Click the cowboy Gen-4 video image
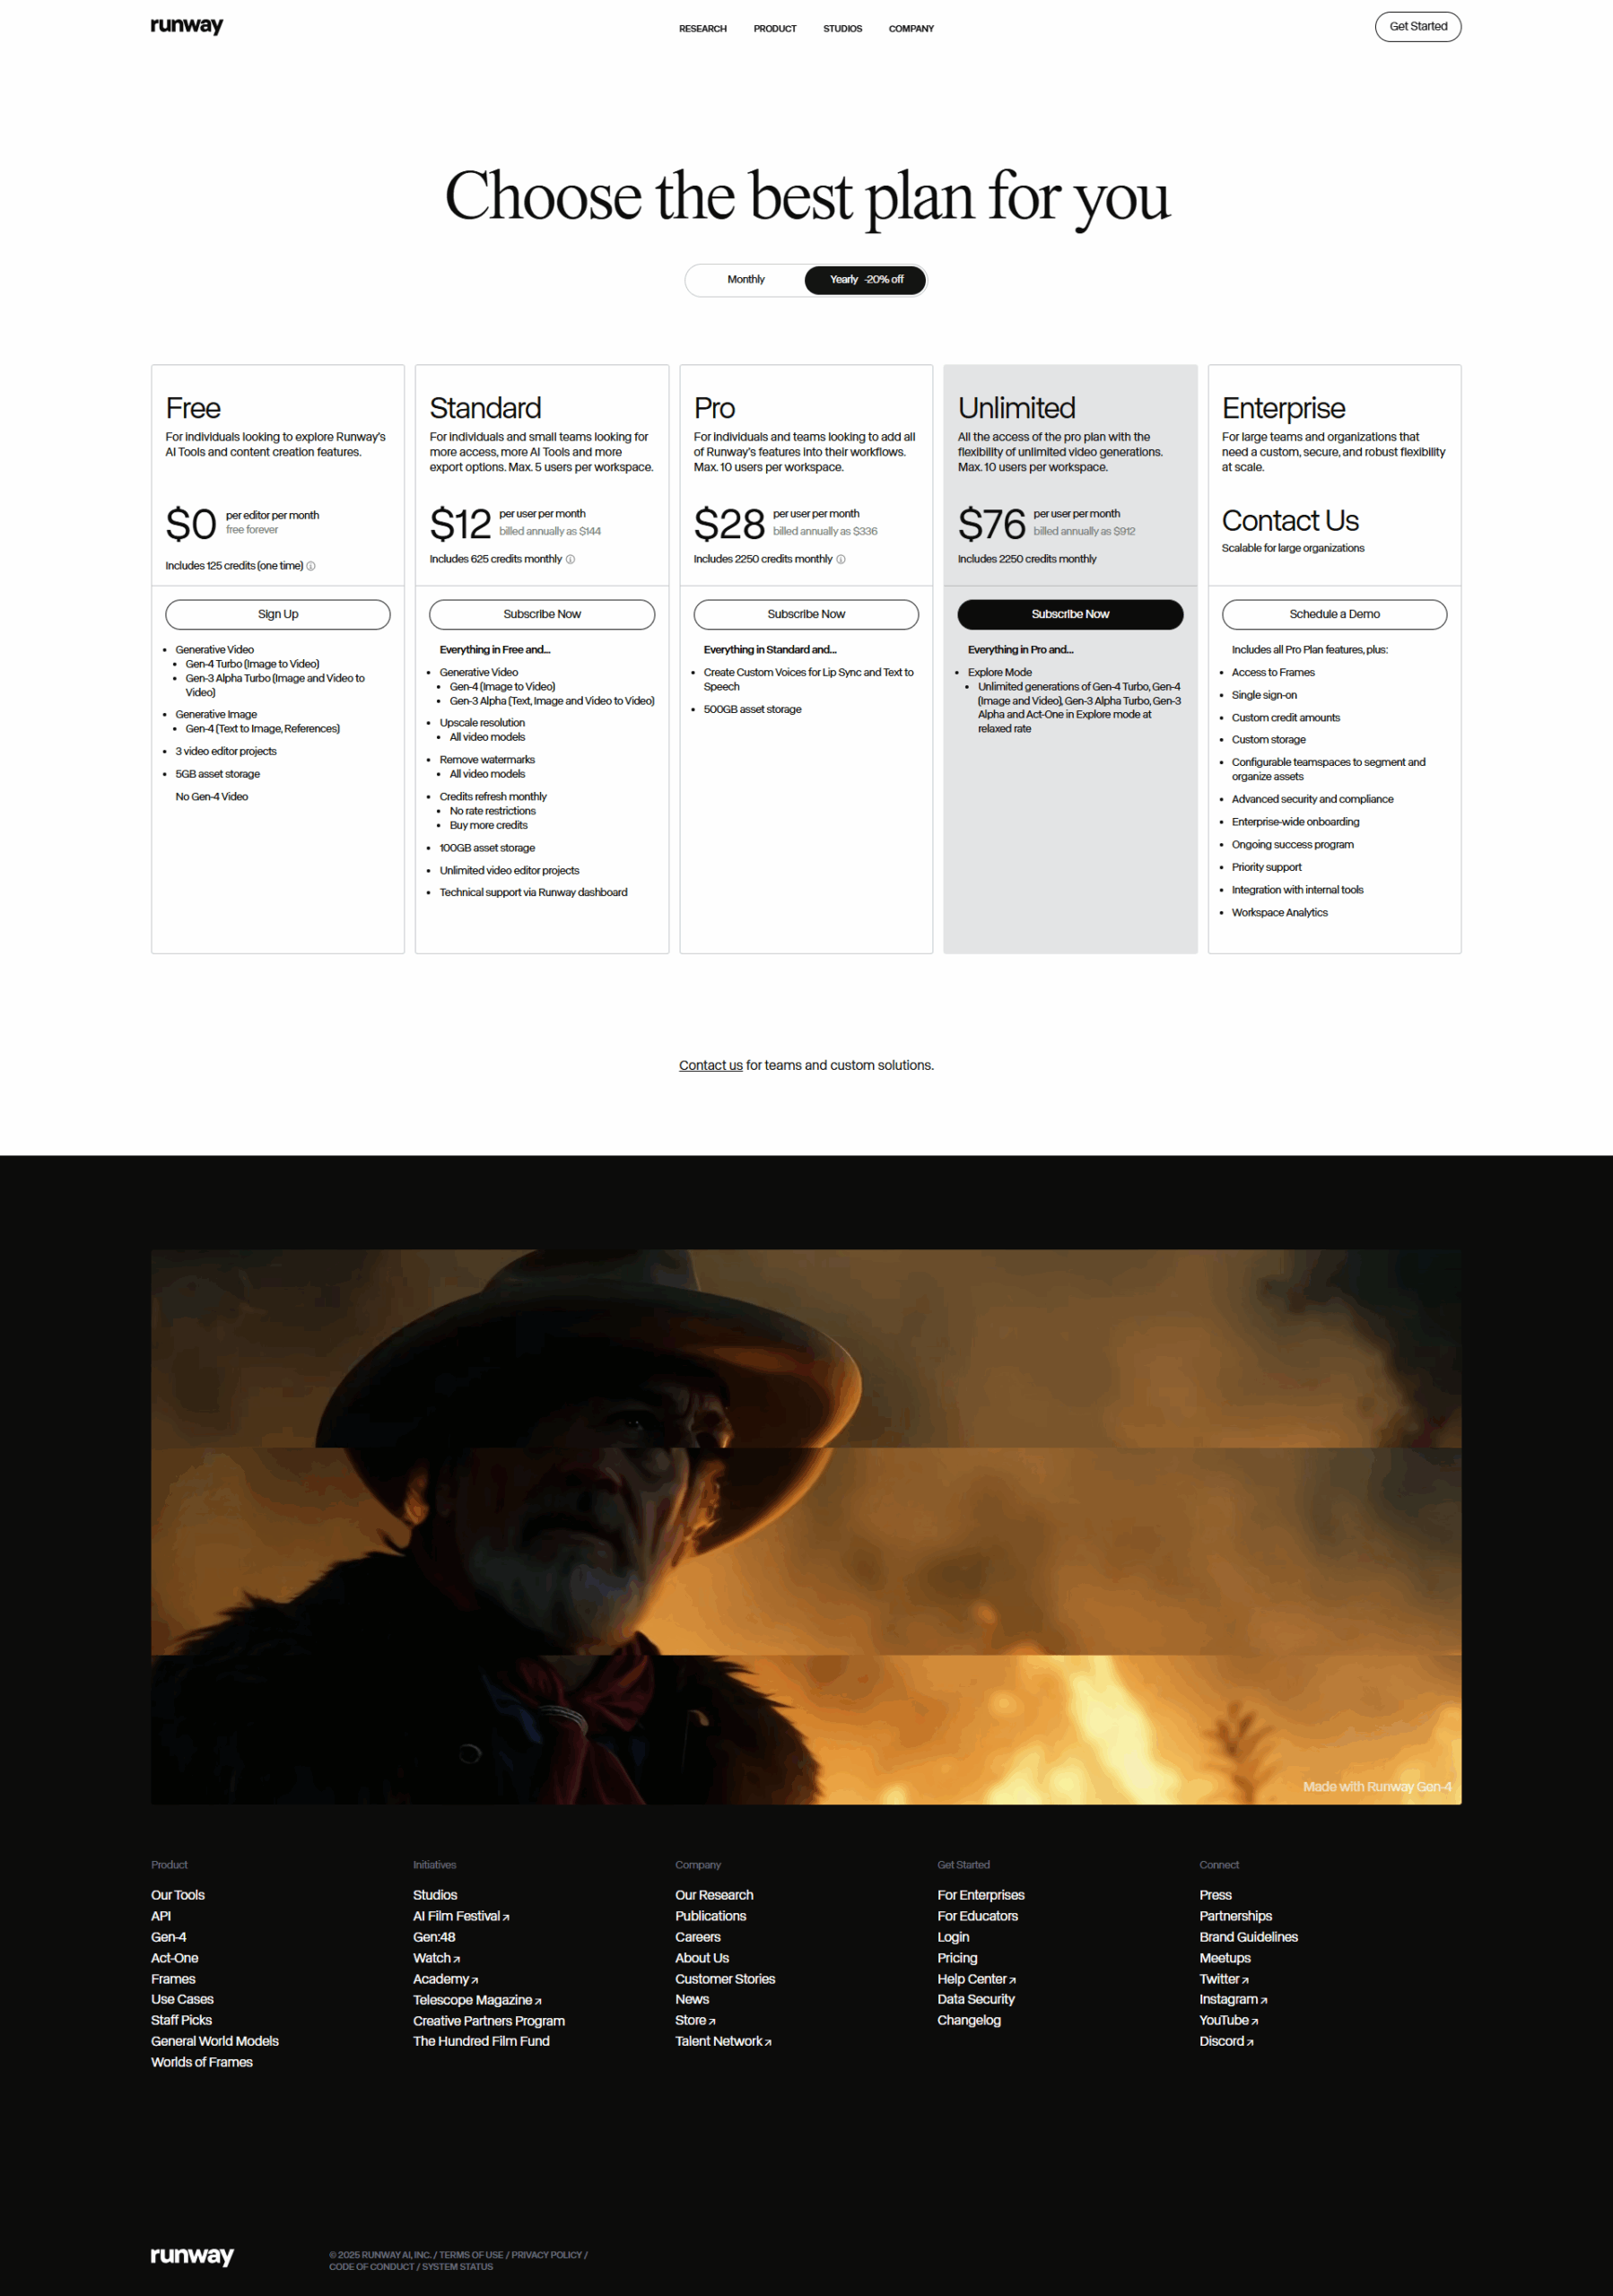The width and height of the screenshot is (1613, 2296). (x=806, y=1526)
